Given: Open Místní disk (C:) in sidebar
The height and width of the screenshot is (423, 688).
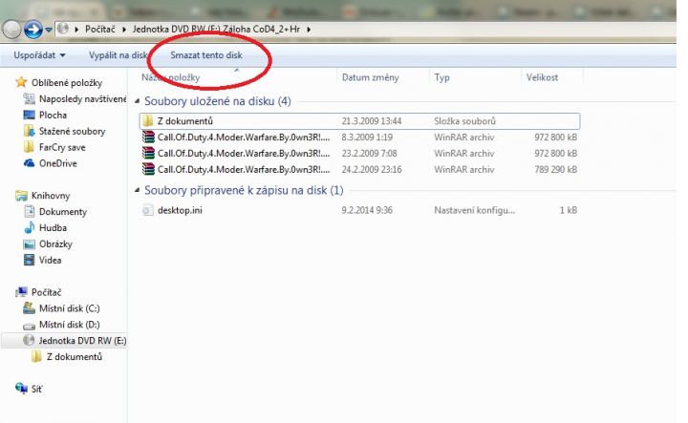Looking at the screenshot, I should click(70, 308).
